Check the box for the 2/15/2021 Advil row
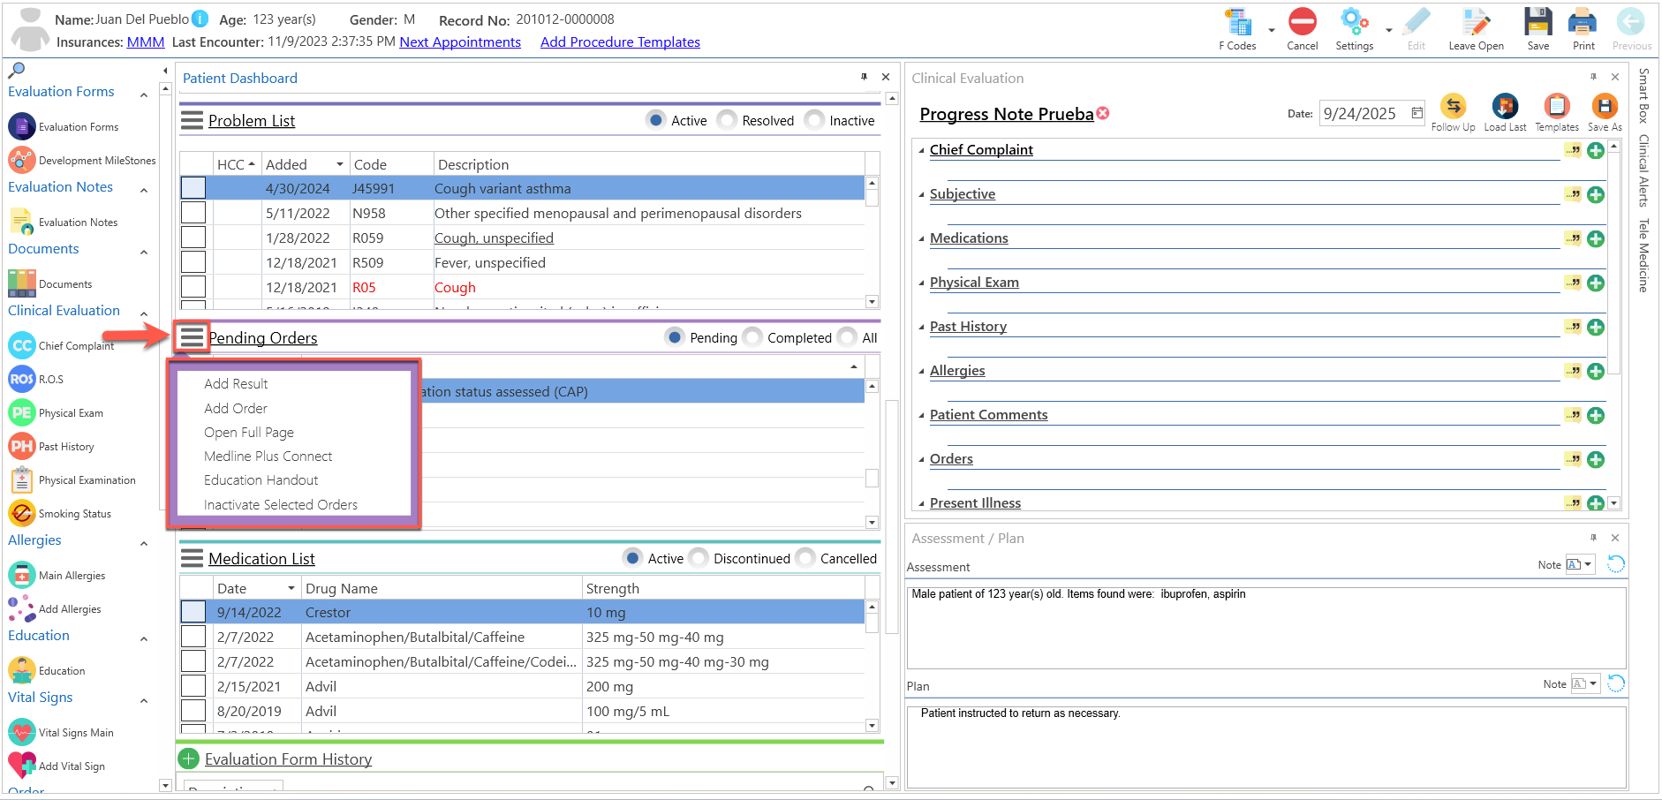 [193, 686]
